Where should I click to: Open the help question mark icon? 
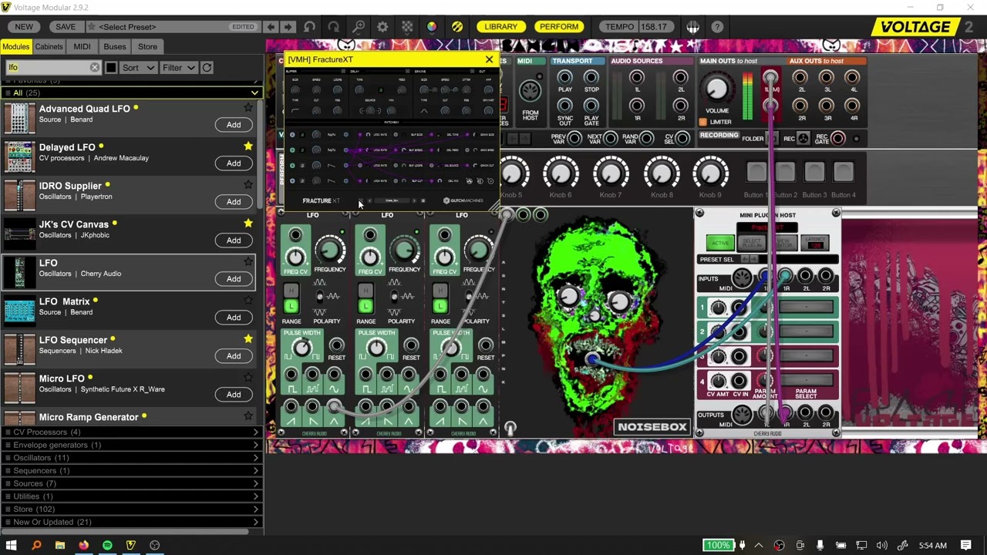[717, 27]
